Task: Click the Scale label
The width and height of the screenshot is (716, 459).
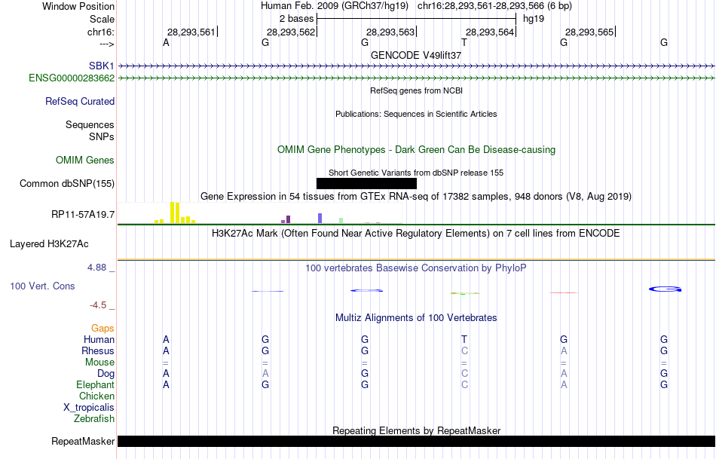Action: click(102, 19)
